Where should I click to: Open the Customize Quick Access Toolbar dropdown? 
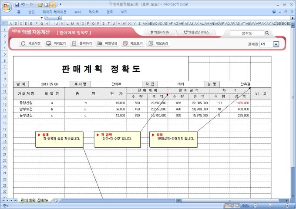point(61,4)
